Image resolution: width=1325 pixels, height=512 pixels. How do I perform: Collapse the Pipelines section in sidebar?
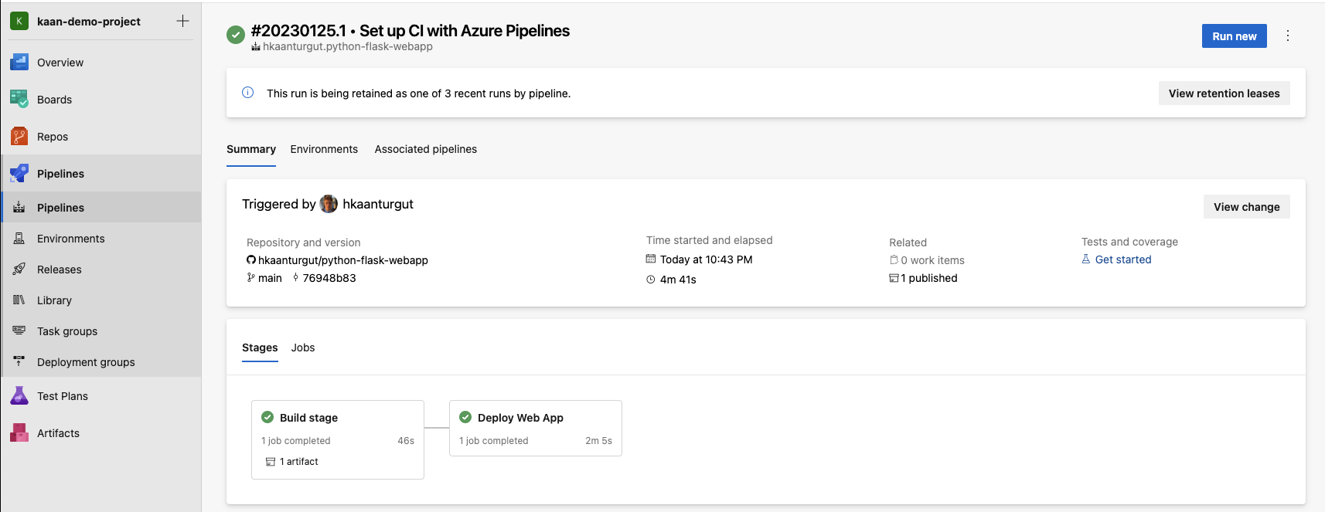tap(60, 174)
